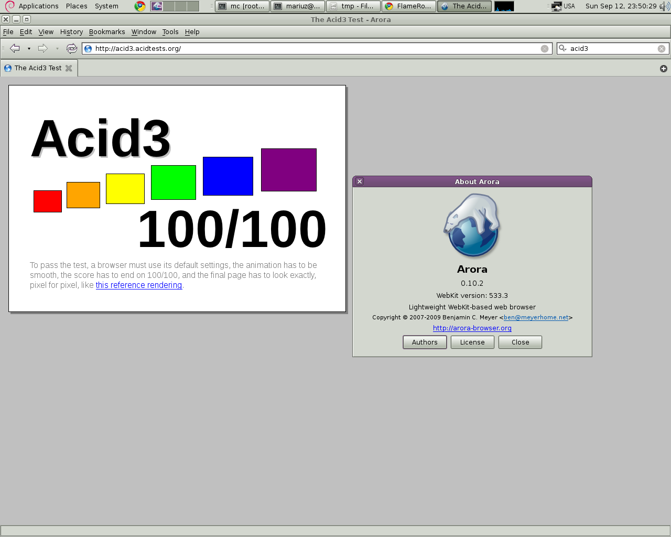This screenshot has height=537, width=671.
Task: Click the forward arrow navigation button
Action: [x=43, y=48]
